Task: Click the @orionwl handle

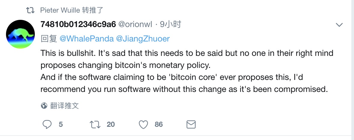Action: (136, 25)
